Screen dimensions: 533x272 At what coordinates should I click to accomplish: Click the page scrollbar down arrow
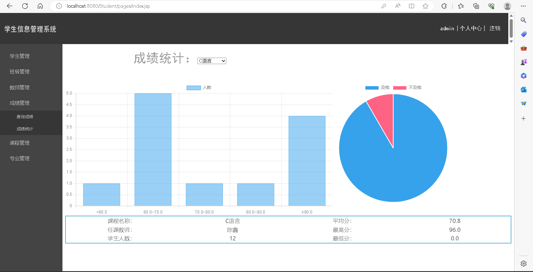coord(511,42)
